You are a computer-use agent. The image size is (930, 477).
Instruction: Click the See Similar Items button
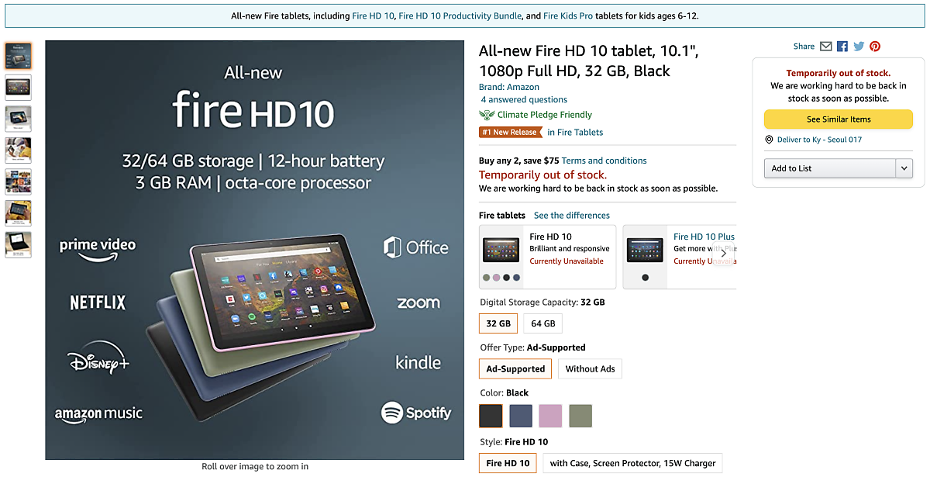(839, 119)
